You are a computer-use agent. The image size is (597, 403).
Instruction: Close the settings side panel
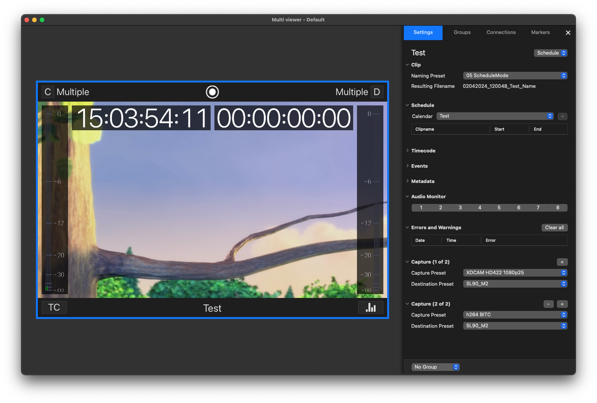coord(568,33)
